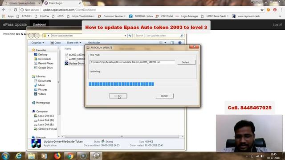Image resolution: width=285 pixels, height=160 pixels.
Task: Open Chrome menu three dots
Action: click(281, 10)
